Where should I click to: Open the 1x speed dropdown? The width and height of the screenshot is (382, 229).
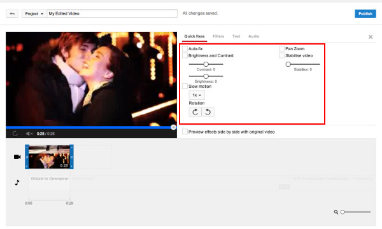(197, 95)
